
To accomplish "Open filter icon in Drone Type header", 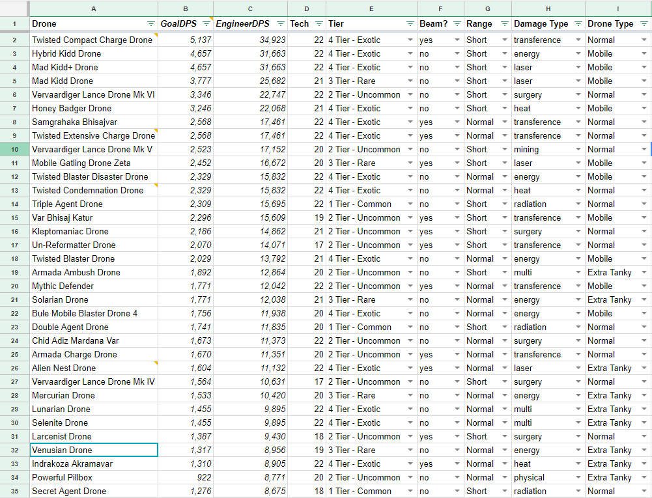I will (x=644, y=24).
